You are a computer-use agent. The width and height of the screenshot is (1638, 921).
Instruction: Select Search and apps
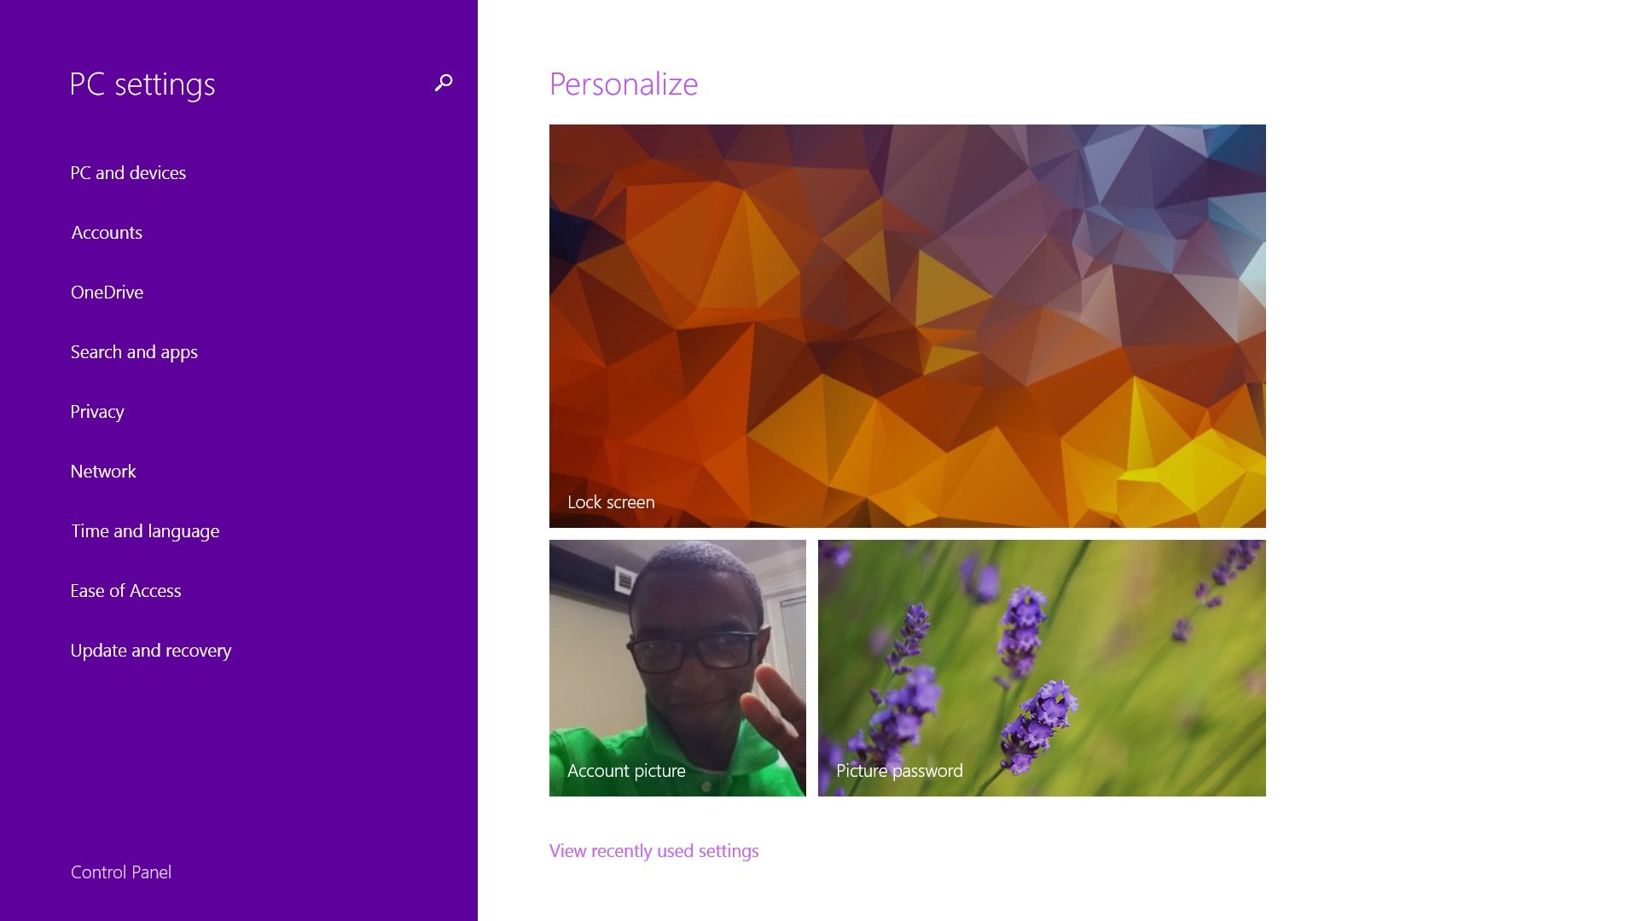[x=134, y=351]
